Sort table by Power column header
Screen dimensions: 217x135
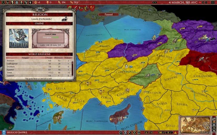[x=49, y=58]
